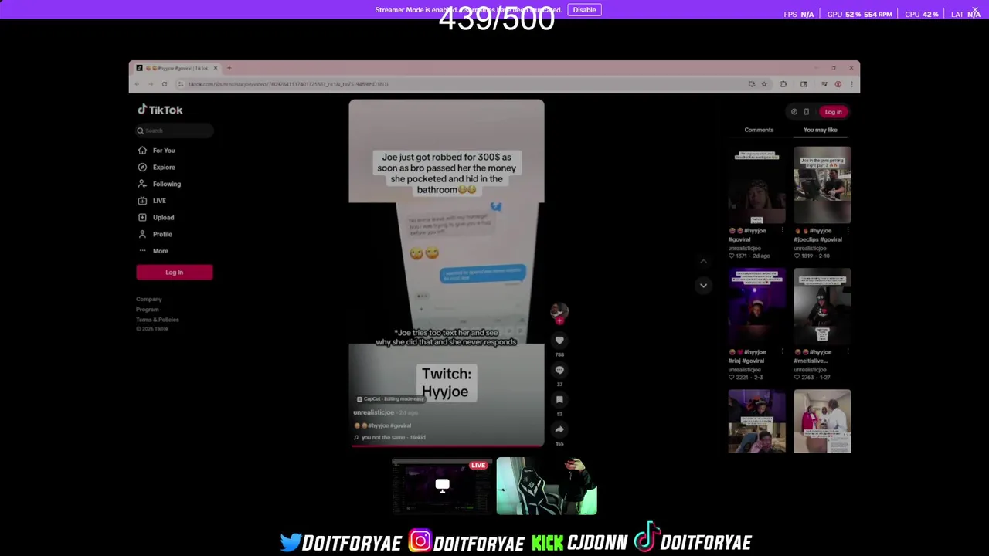989x556 pixels.
Task: Switch to the Comments tab
Action: (759, 130)
